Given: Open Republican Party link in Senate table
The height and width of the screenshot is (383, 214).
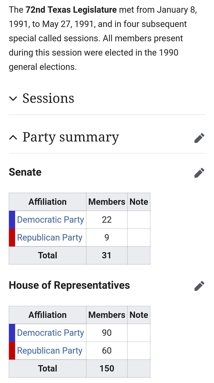Looking at the screenshot, I should [50, 238].
